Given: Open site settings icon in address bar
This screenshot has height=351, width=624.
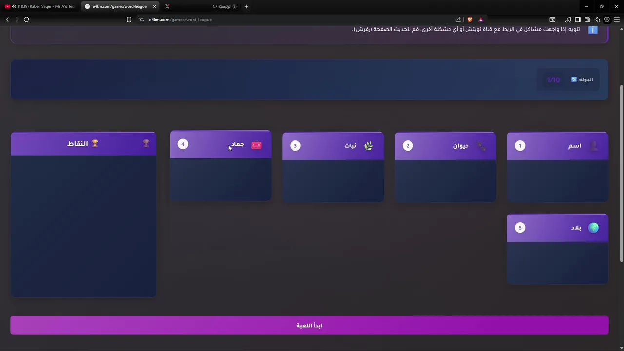Looking at the screenshot, I should click(x=141, y=19).
